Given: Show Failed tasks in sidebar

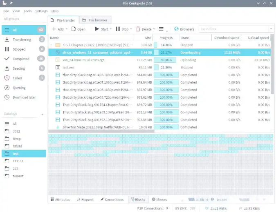Looking at the screenshot, I should coord(17,78).
